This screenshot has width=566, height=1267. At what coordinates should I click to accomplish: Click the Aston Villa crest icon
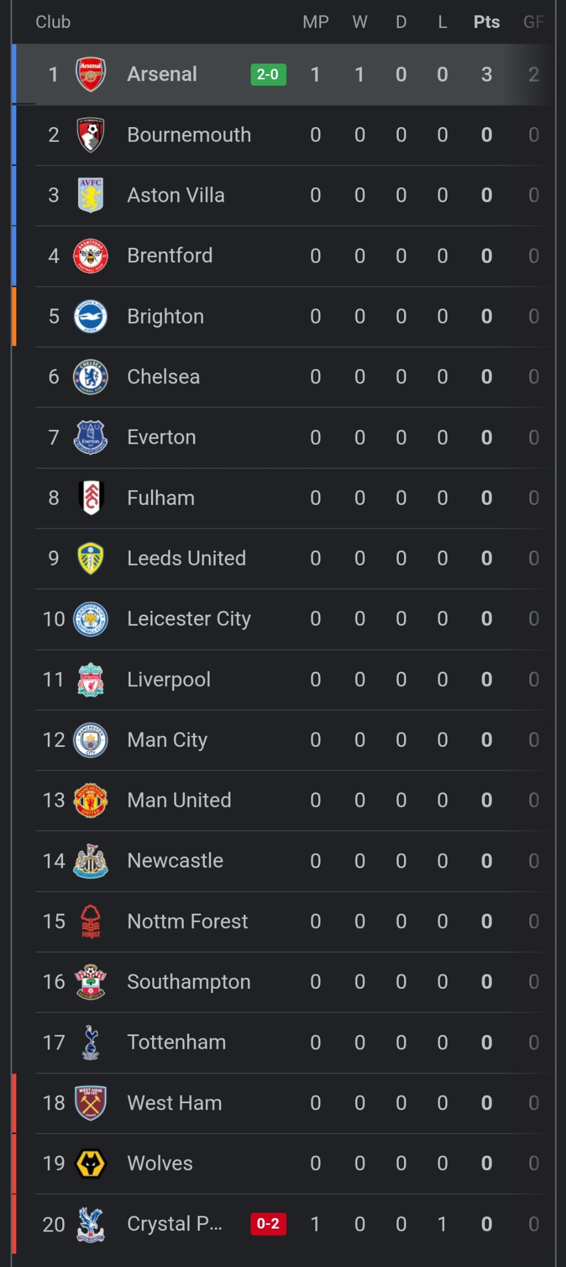click(x=90, y=195)
